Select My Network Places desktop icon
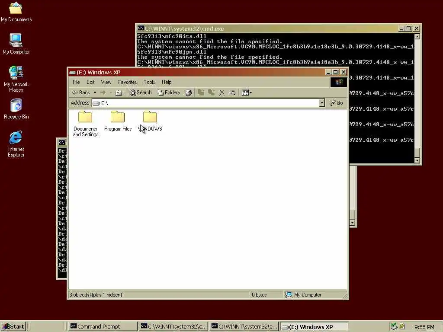The image size is (443, 332). coord(16,79)
